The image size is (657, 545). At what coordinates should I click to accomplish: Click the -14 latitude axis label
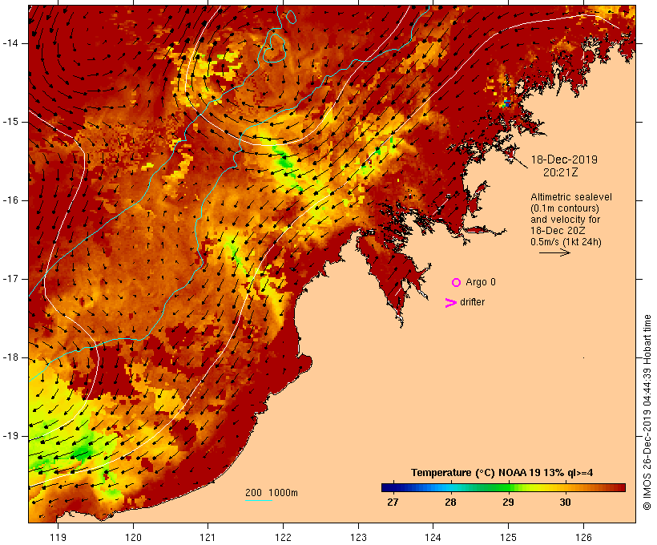click(x=10, y=43)
